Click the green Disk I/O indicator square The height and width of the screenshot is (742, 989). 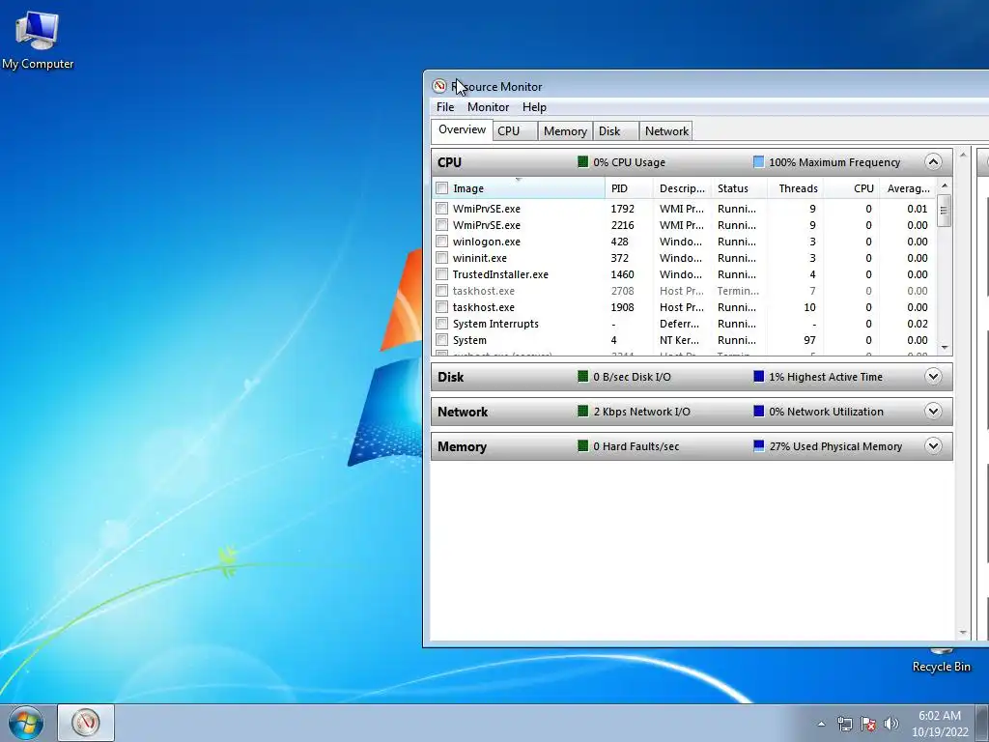click(582, 377)
